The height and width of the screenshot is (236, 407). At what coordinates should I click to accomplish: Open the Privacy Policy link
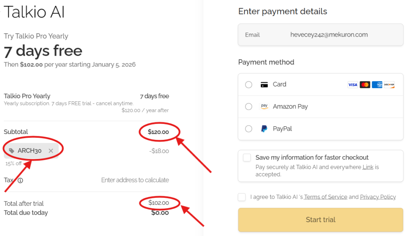click(x=378, y=197)
